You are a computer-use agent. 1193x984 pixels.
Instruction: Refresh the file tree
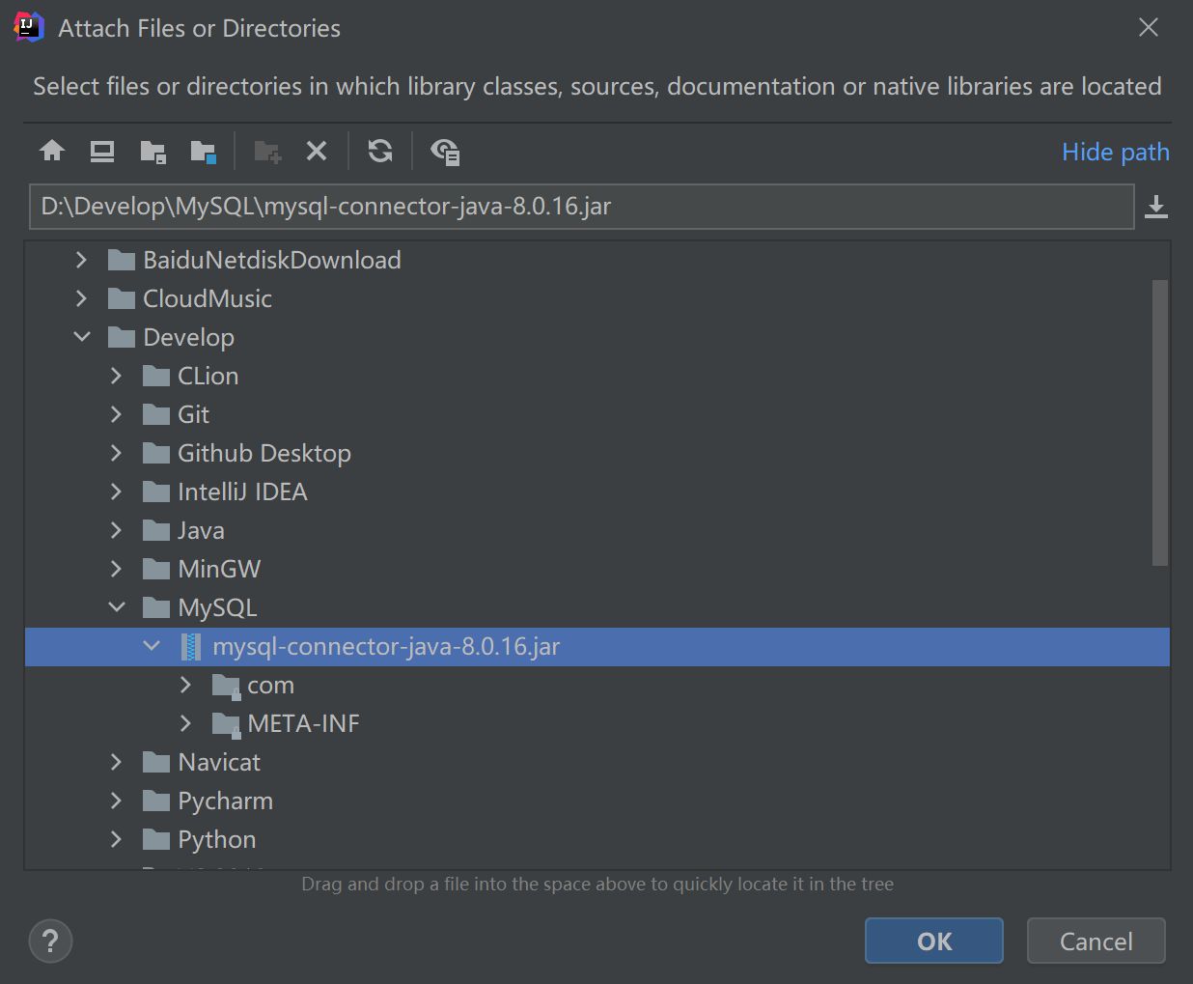click(380, 151)
